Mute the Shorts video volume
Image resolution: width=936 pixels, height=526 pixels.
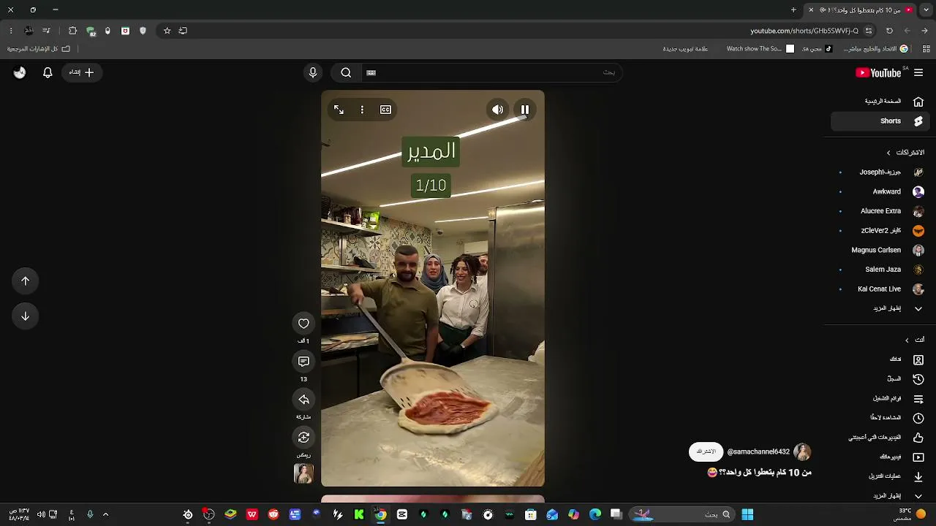click(497, 110)
